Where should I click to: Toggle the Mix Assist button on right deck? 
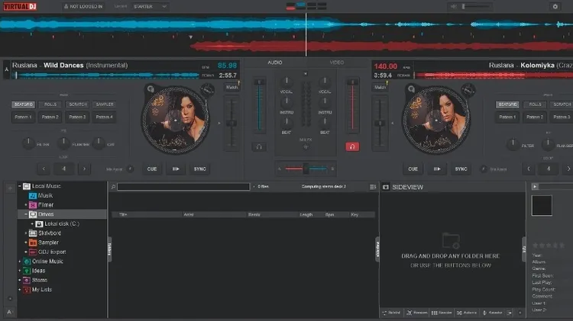click(484, 169)
